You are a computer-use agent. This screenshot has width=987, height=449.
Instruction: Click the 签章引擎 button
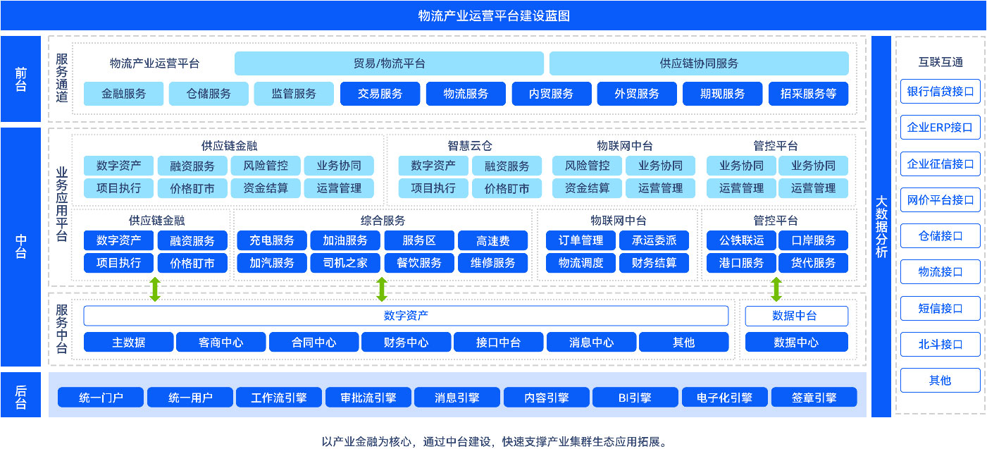(x=814, y=398)
